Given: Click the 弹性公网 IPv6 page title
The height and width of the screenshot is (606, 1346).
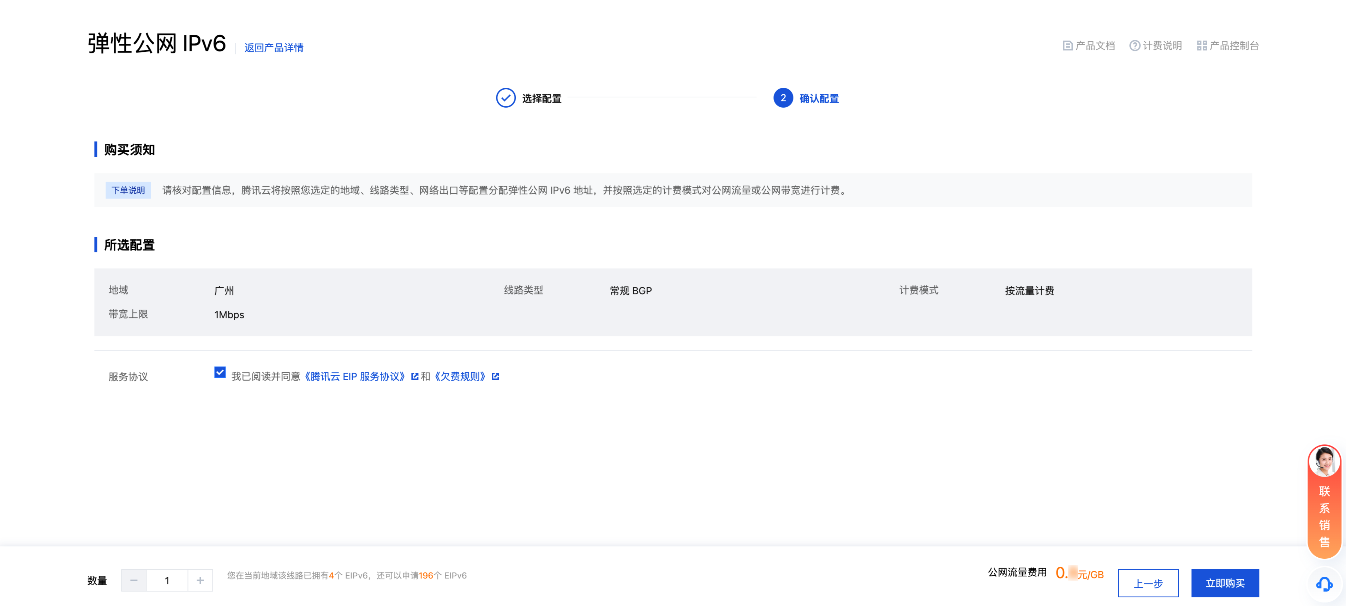Looking at the screenshot, I should (157, 43).
